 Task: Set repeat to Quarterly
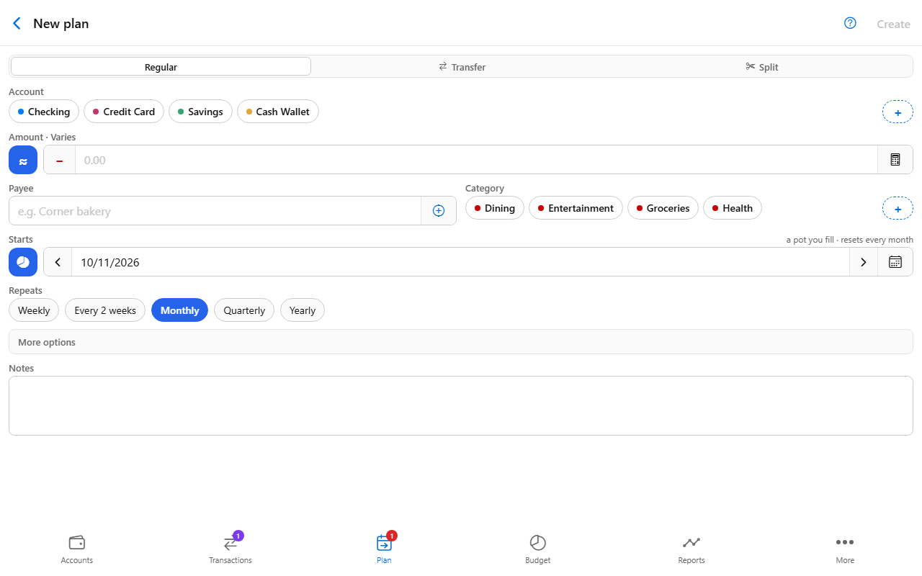point(244,310)
